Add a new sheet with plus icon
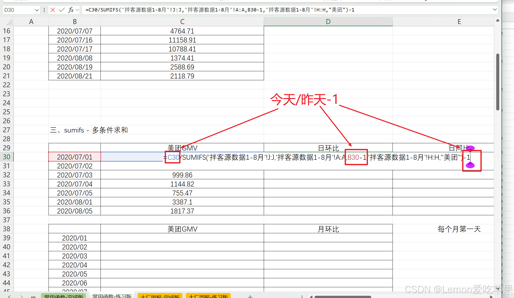Image resolution: width=514 pixels, height=298 pixels. [x=250, y=296]
